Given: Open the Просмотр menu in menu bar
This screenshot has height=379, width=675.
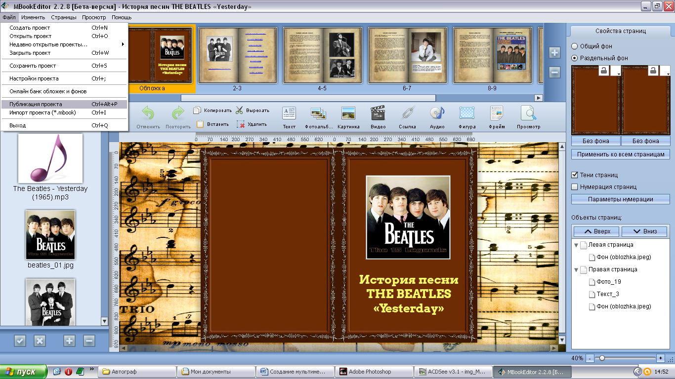Looking at the screenshot, I should tap(94, 17).
